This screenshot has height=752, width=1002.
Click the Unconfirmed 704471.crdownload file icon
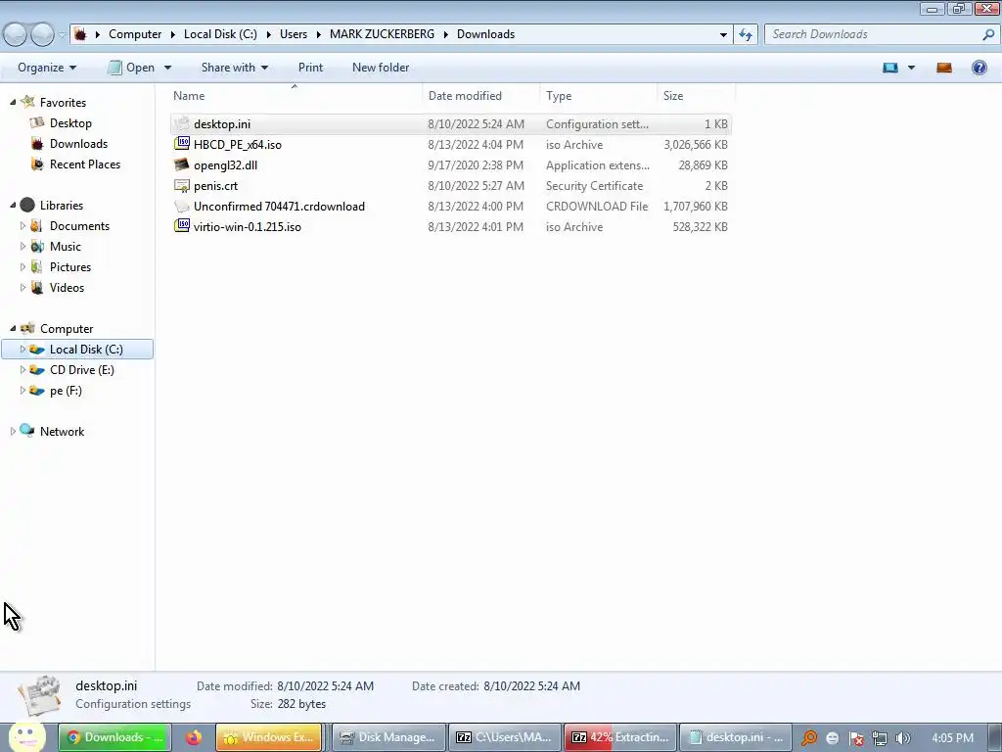182,206
